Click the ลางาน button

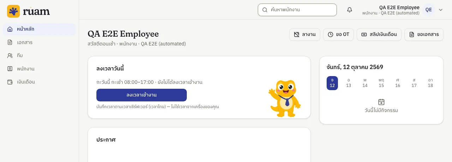click(305, 35)
